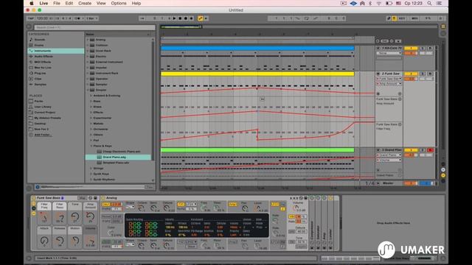Open the Options menu

(119, 3)
